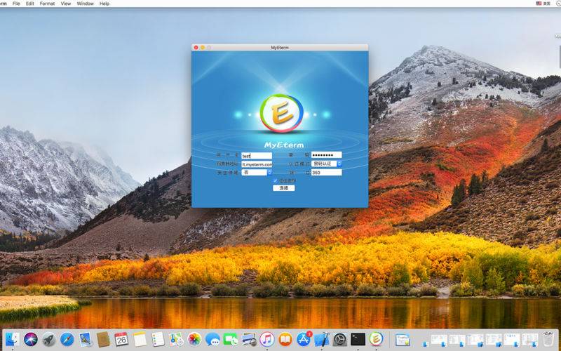Open the View menu
This screenshot has width=561, height=351.
click(x=66, y=4)
